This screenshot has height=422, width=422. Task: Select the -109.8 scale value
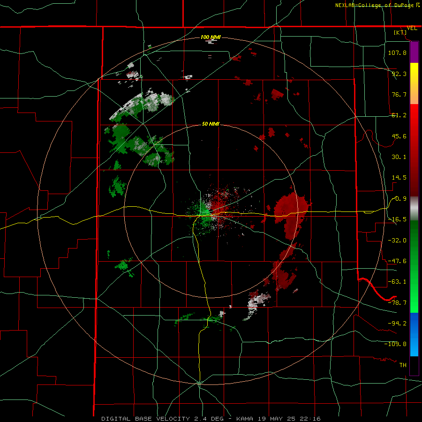[395, 344]
